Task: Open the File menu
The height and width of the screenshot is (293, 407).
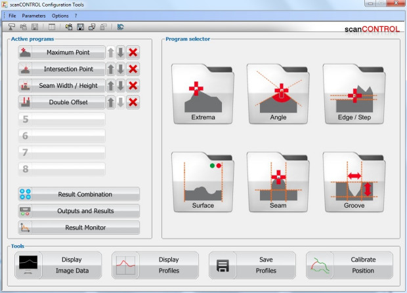Action: point(12,15)
